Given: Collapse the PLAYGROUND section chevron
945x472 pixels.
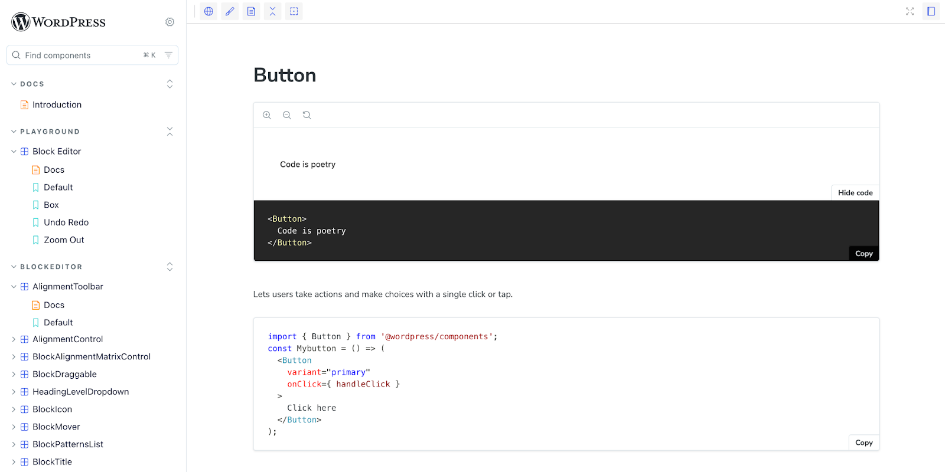Looking at the screenshot, I should tap(14, 132).
